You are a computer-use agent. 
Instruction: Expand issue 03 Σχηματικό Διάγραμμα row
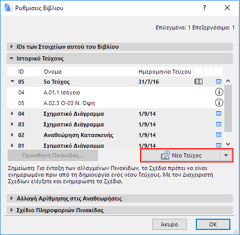pos(12,124)
